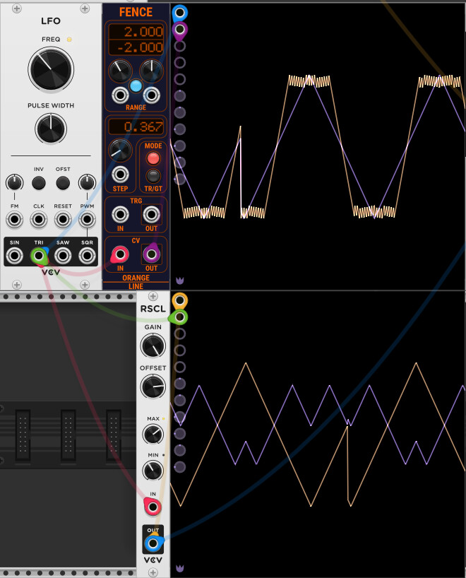Click the FENCE TRG OUT jack
The image size is (466, 578).
tap(151, 215)
